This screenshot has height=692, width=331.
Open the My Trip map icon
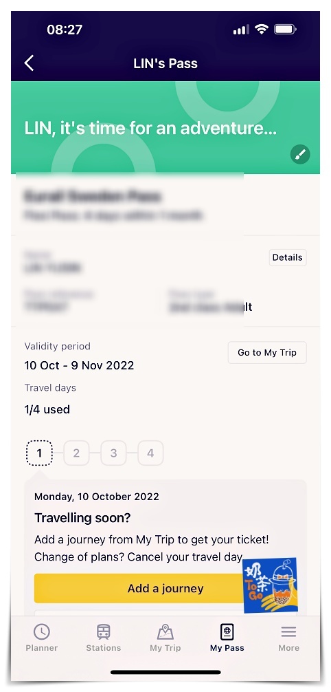(165, 631)
